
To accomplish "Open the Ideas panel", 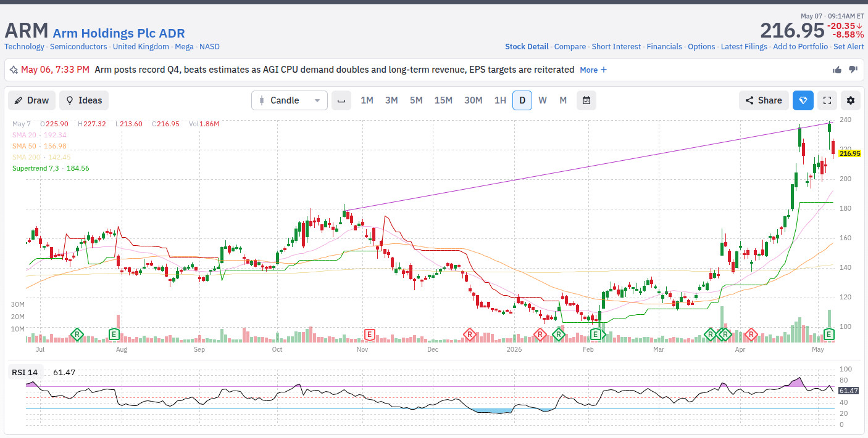I will (x=84, y=100).
